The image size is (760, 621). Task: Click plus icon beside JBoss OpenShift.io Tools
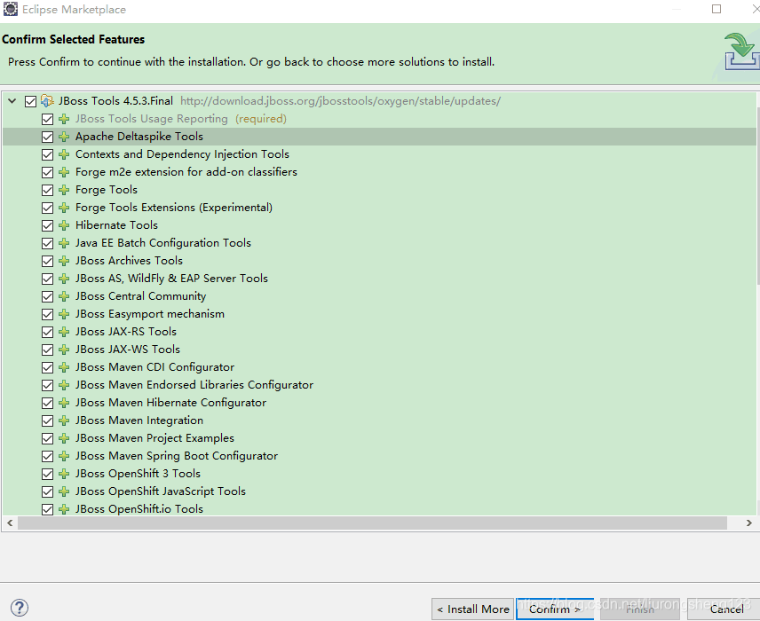coord(64,509)
